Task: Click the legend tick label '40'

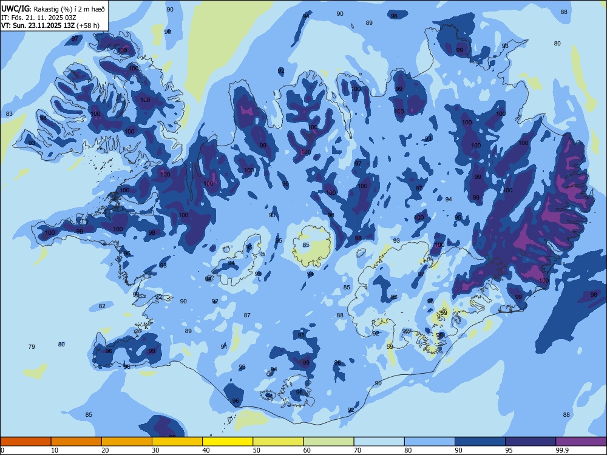Action: pyautogui.click(x=206, y=450)
